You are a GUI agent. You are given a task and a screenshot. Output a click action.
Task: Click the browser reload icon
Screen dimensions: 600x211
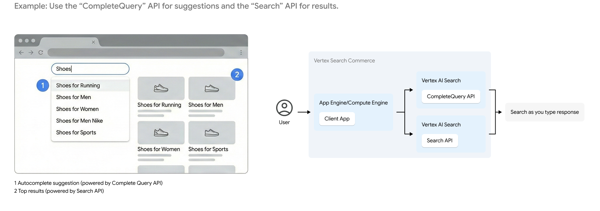[x=41, y=52]
